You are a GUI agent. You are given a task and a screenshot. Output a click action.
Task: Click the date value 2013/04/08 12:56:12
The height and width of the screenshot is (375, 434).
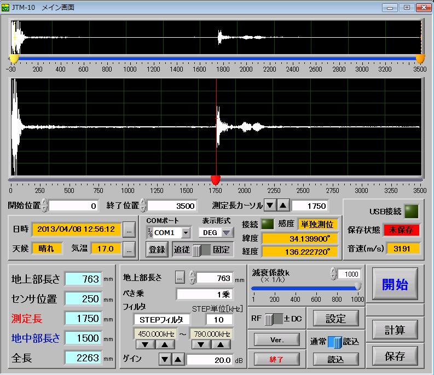tap(76, 229)
